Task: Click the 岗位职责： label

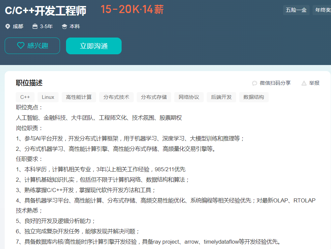Action: click(x=29, y=128)
